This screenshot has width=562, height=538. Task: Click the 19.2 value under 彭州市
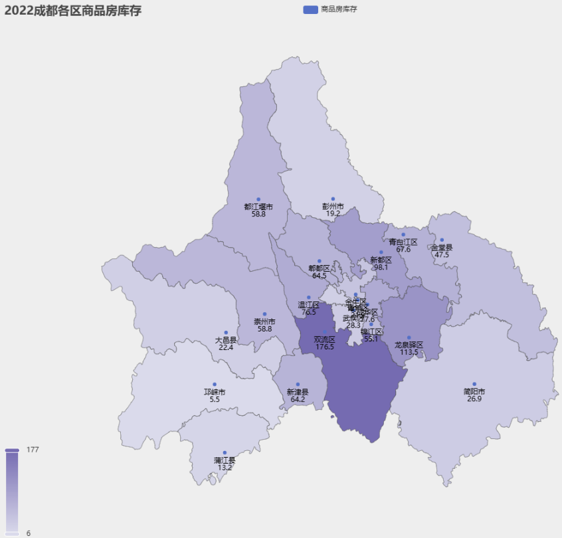(x=333, y=214)
